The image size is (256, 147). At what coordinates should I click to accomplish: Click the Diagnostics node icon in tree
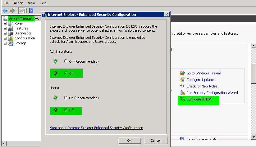coord(11,33)
